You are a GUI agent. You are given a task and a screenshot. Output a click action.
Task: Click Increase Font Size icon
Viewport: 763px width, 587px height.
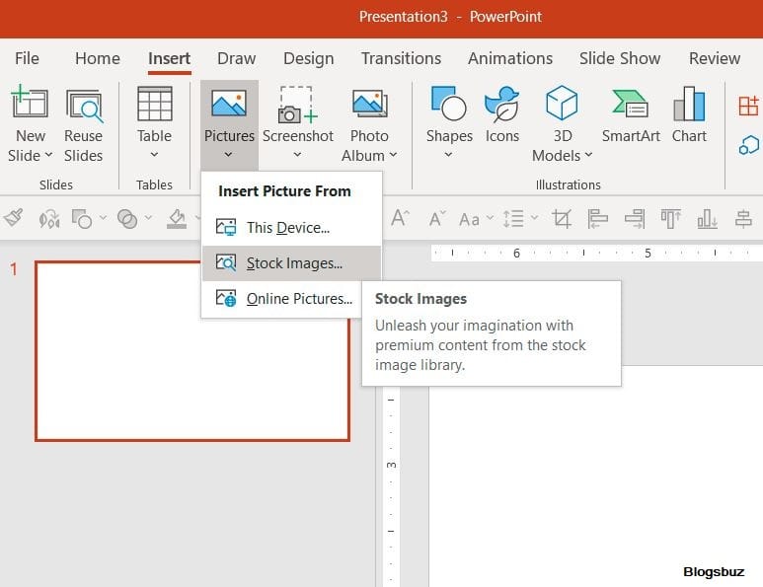tap(401, 218)
